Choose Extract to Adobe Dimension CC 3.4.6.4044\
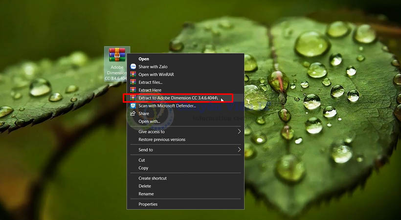 pyautogui.click(x=178, y=98)
